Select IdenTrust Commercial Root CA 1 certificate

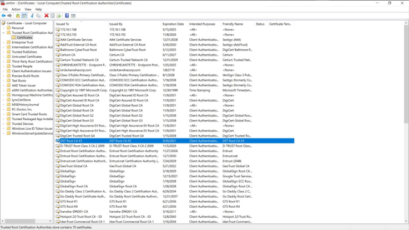click(x=175, y=222)
